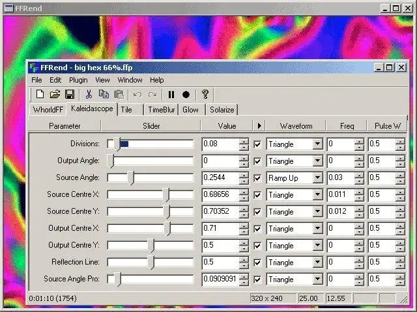
Task: Uncheck the Source Angle modulation checkbox
Action: 257,178
